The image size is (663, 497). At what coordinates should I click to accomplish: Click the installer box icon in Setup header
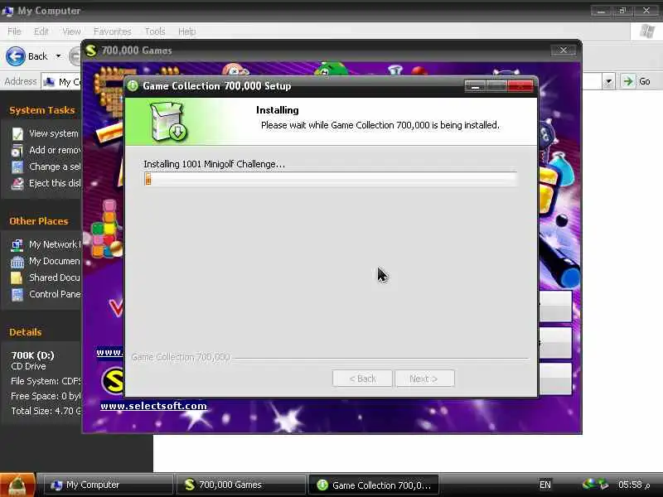169,122
